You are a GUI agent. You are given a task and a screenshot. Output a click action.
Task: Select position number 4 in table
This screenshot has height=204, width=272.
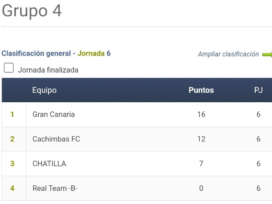pos(12,188)
